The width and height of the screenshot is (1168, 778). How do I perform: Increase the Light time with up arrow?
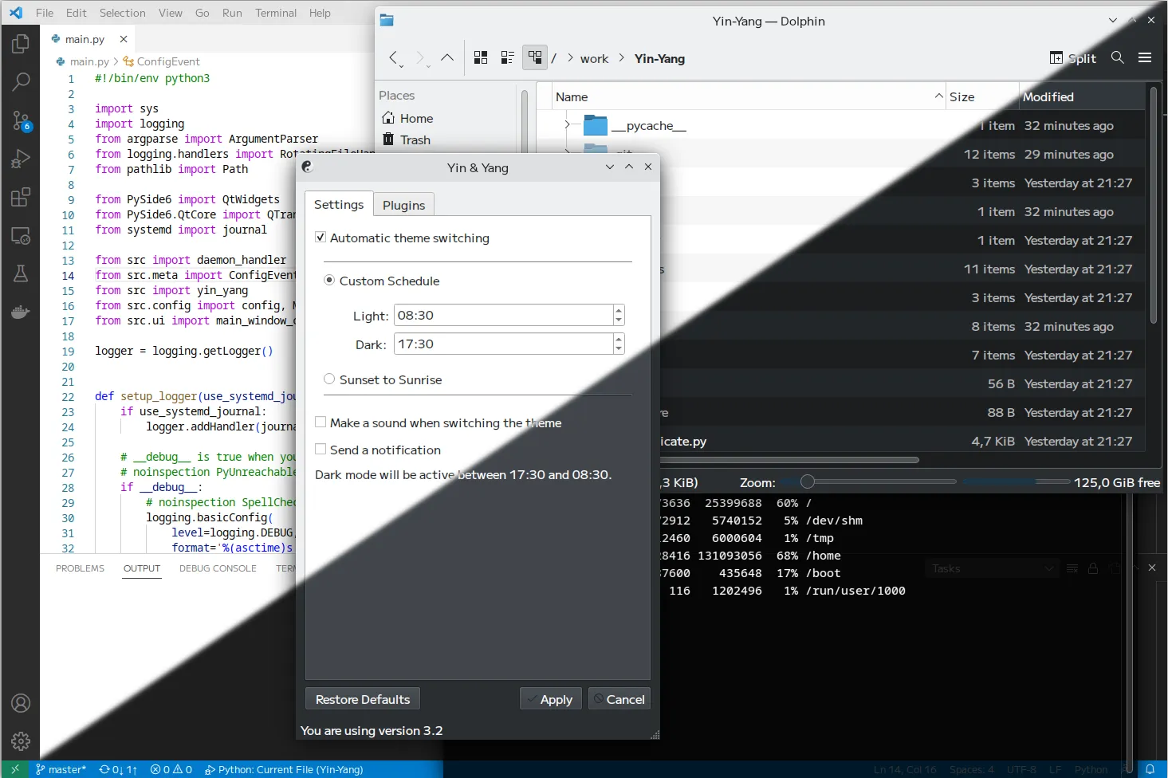(619, 310)
